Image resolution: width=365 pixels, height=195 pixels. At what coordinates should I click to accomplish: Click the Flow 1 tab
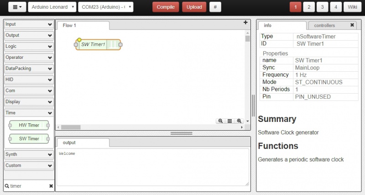(83, 26)
